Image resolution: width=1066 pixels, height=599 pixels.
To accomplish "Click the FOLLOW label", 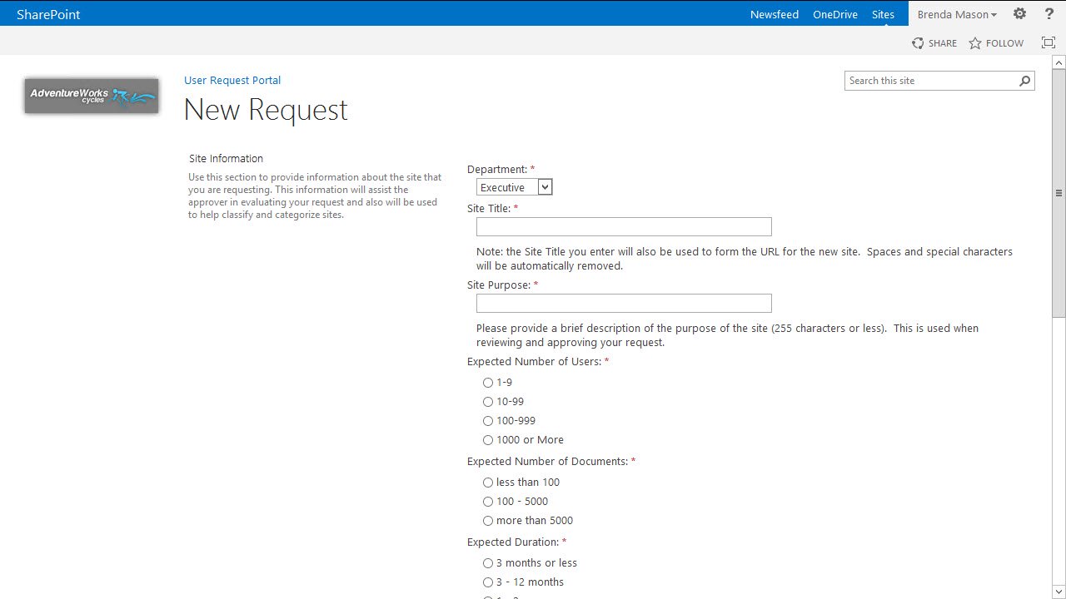I will tap(1004, 43).
